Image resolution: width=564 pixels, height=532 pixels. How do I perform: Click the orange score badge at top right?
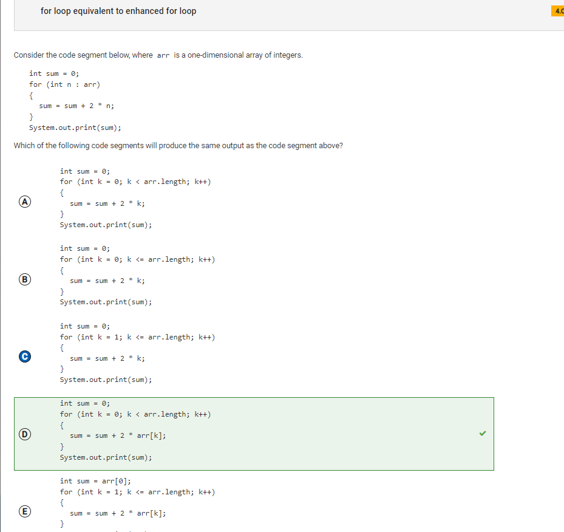tap(558, 11)
